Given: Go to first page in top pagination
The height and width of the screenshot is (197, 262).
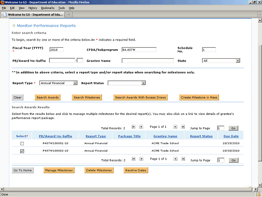Looking at the screenshot, I should tap(133, 127).
